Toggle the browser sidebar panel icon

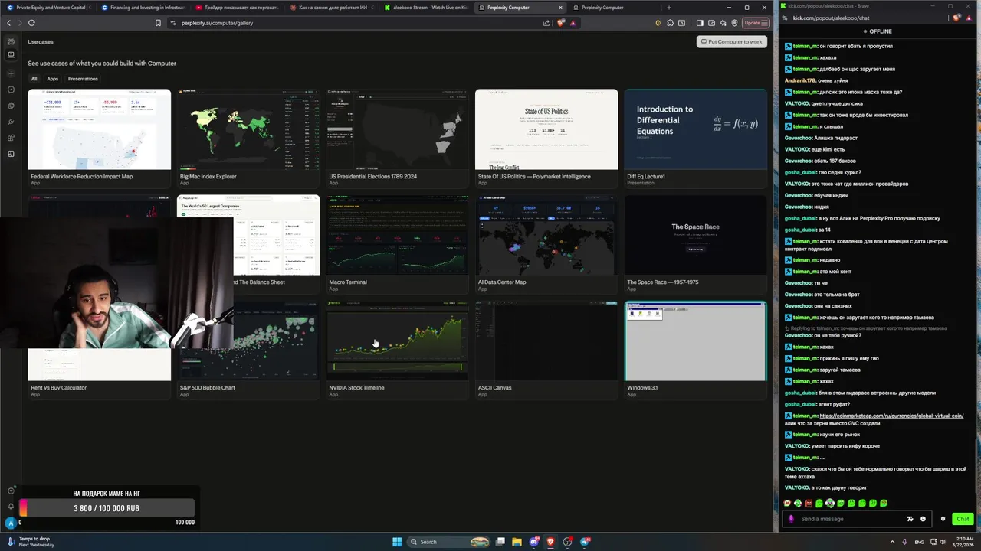(699, 23)
